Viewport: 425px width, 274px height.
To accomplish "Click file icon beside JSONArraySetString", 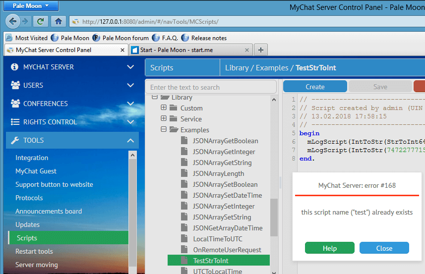I will pos(184,217).
